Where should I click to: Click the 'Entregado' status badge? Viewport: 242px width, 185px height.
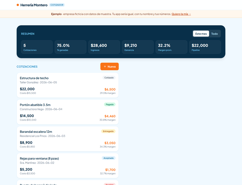[x=108, y=131]
